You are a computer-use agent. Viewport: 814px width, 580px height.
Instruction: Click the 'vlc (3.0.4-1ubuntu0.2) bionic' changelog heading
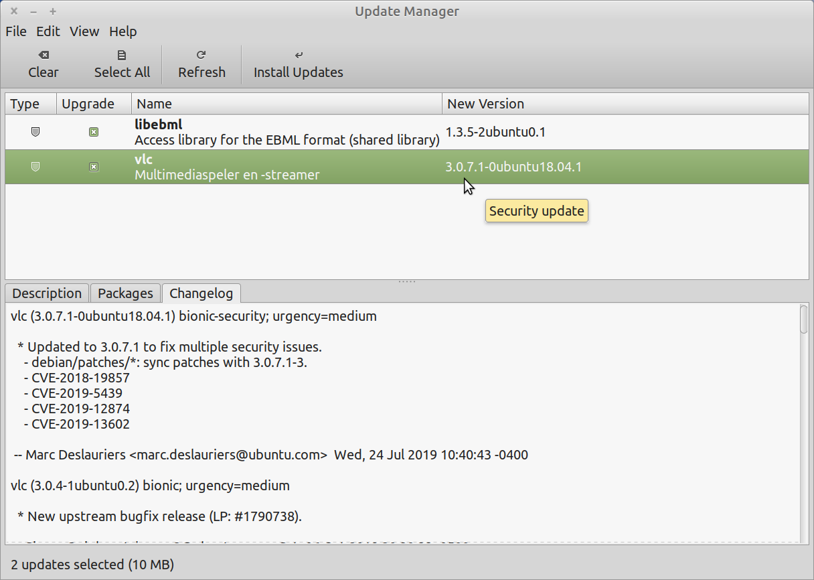pyautogui.click(x=151, y=486)
